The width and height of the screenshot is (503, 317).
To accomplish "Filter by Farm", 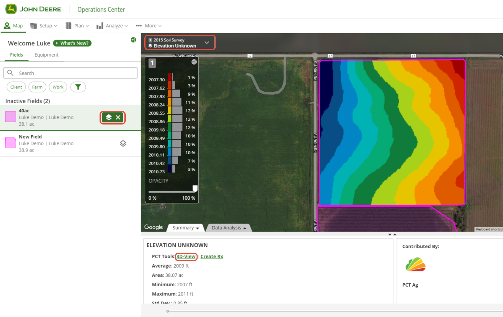I will coord(37,87).
